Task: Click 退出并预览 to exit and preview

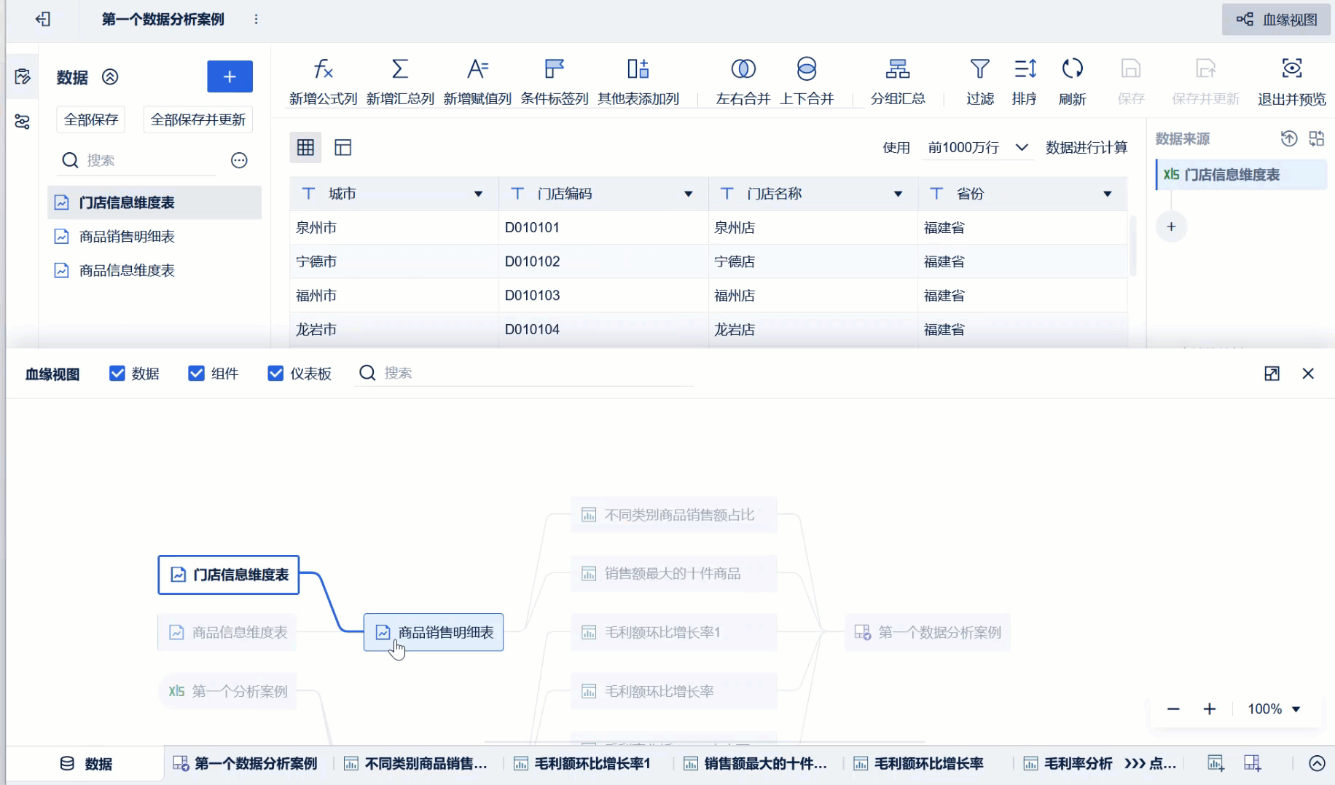Action: (x=1292, y=82)
